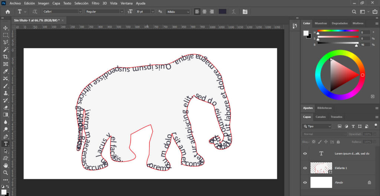
Task: Select the Pen tool
Action: point(6,137)
